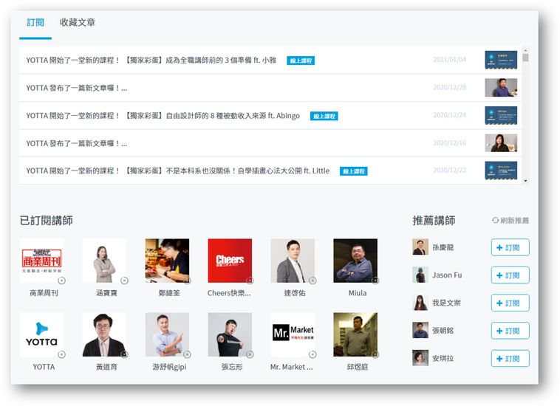
Task: Open the Cheers快樂工作人 instructor logo
Action: (x=230, y=261)
